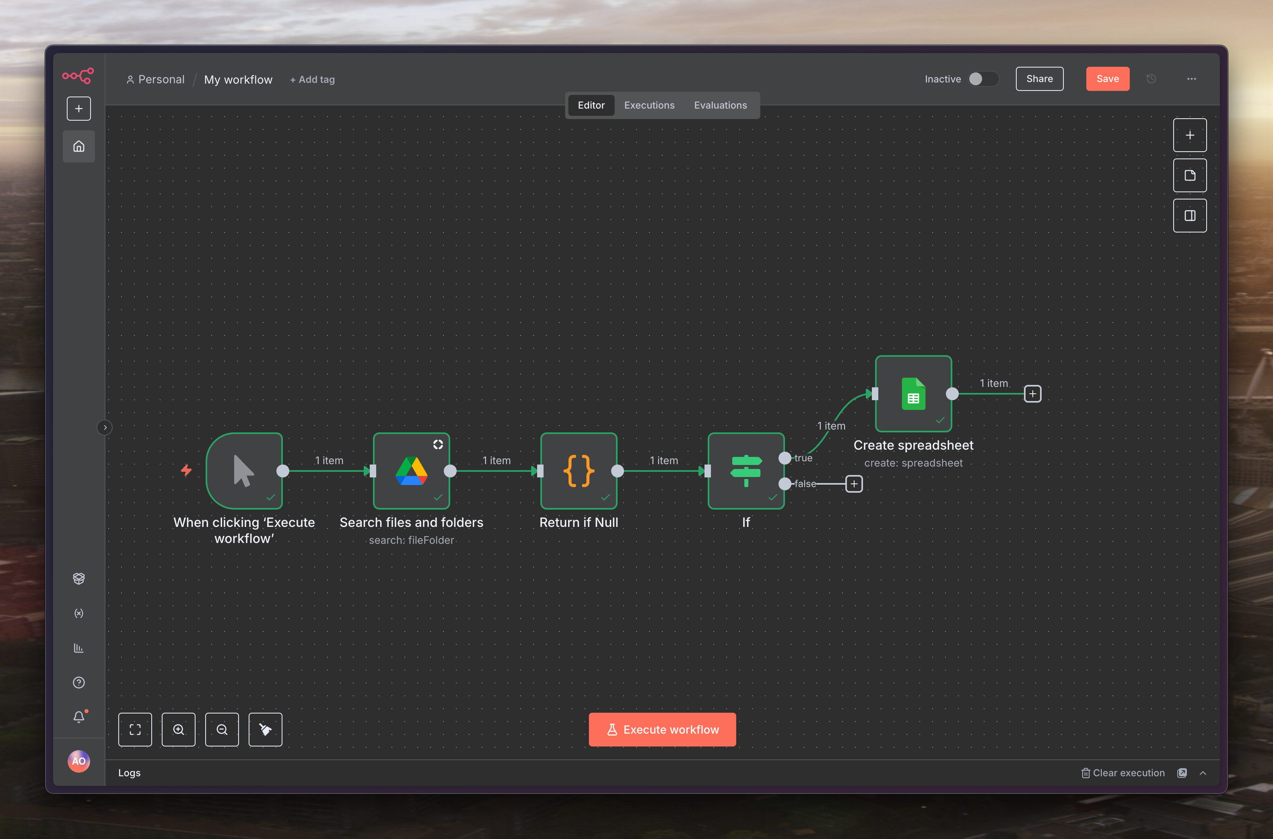Save the workflow
The height and width of the screenshot is (839, 1273).
tap(1107, 79)
